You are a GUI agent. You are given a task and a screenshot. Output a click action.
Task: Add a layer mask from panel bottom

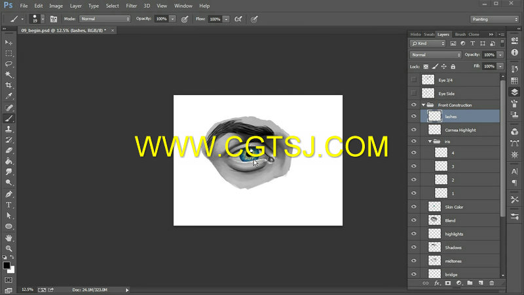[x=448, y=283]
